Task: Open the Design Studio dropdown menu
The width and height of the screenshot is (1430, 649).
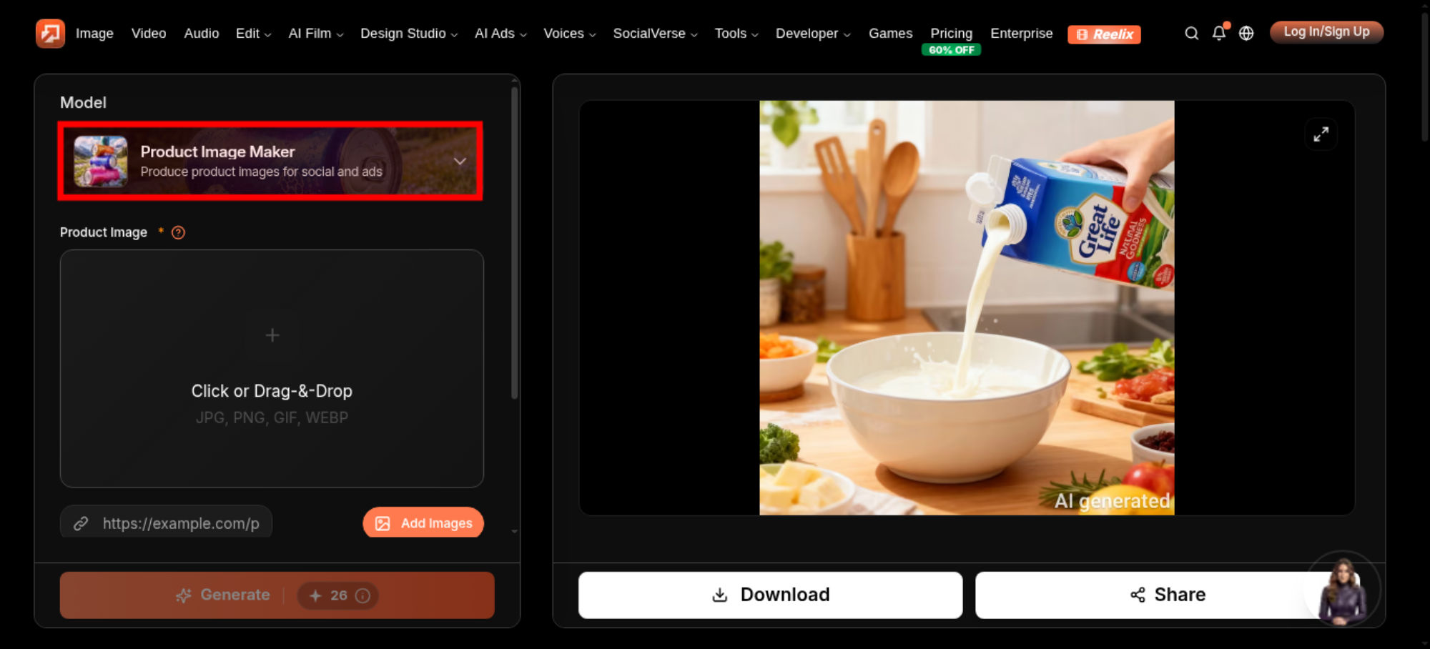Action: coord(409,34)
